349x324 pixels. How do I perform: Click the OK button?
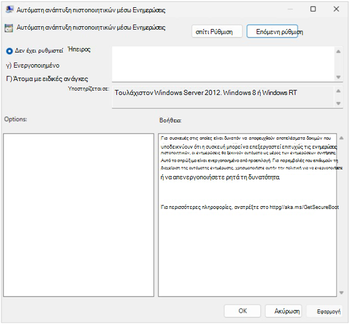[x=242, y=311]
